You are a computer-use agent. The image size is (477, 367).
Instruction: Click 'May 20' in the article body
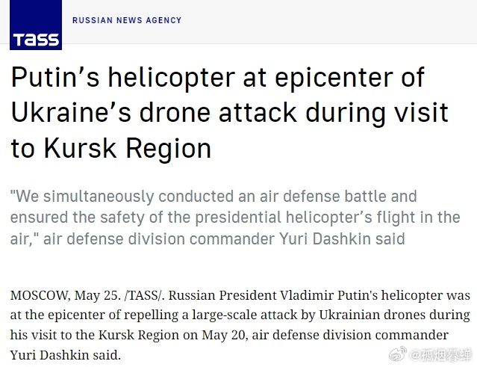[223, 335]
